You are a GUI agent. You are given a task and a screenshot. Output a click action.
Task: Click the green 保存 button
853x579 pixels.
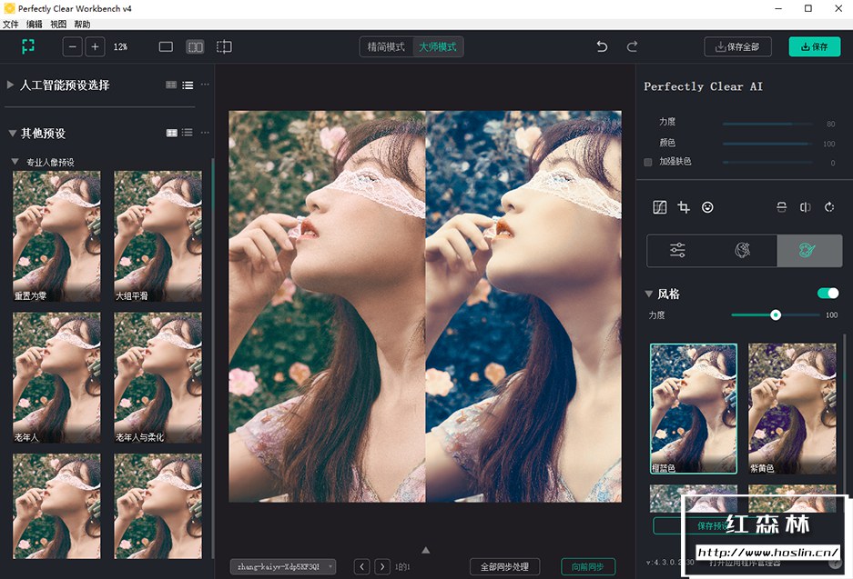815,46
